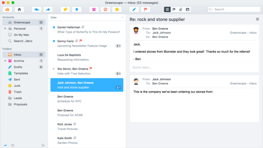263x148 pixels.
Task: Expand the Archive folder
Action: 5,61
